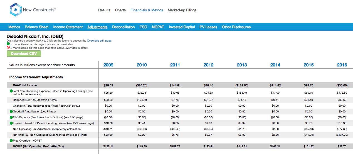Click the 2015 column header
This screenshot has height=154, width=353.
(309, 65)
